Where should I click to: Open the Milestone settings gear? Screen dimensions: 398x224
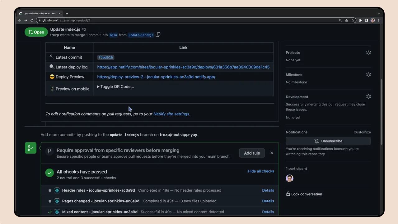point(368,74)
